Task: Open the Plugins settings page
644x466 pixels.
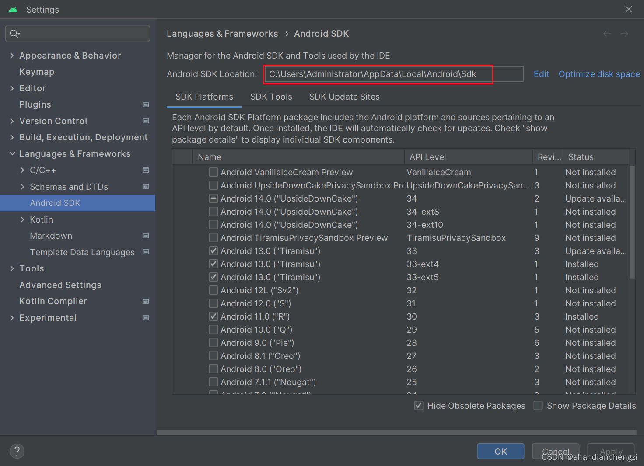Action: tap(35, 104)
